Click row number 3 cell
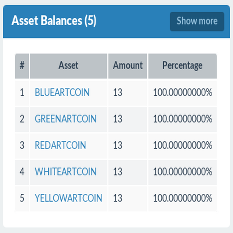This screenshot has height=233, width=233. (x=22, y=146)
